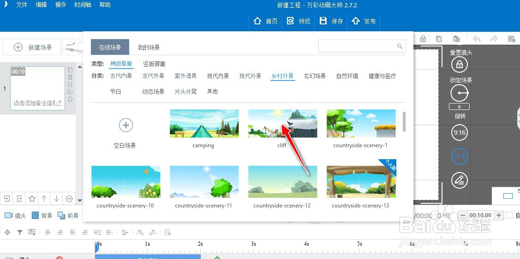Screen dimensions: 520x259
Task: Select the countryside-scenery-10 thumbnail
Action: pos(126,182)
